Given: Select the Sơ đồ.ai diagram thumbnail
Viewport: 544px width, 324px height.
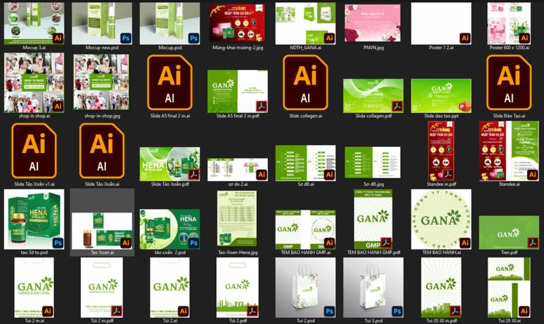Looking at the screenshot, I should 305,163.
